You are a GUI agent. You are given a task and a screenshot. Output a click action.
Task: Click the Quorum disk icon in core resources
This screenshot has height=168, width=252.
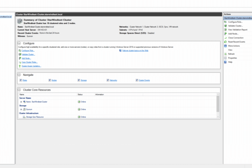(x=24, y=109)
